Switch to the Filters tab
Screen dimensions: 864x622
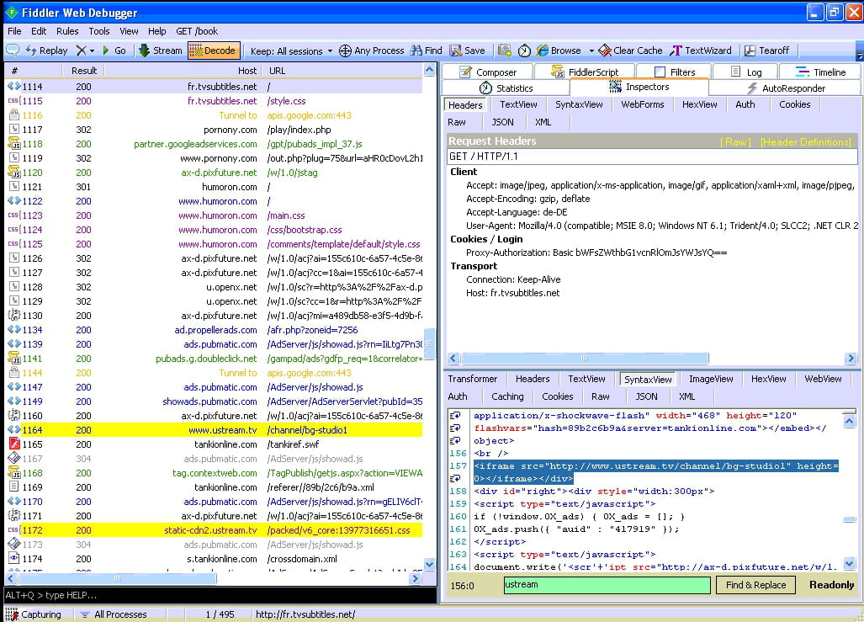pos(674,72)
